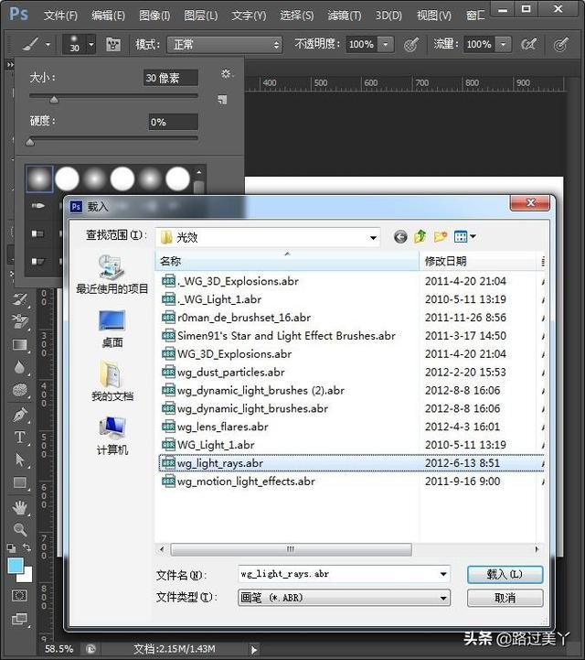Image resolution: width=585 pixels, height=660 pixels.
Task: Sort files by 修改日期 date column
Action: coord(478,261)
